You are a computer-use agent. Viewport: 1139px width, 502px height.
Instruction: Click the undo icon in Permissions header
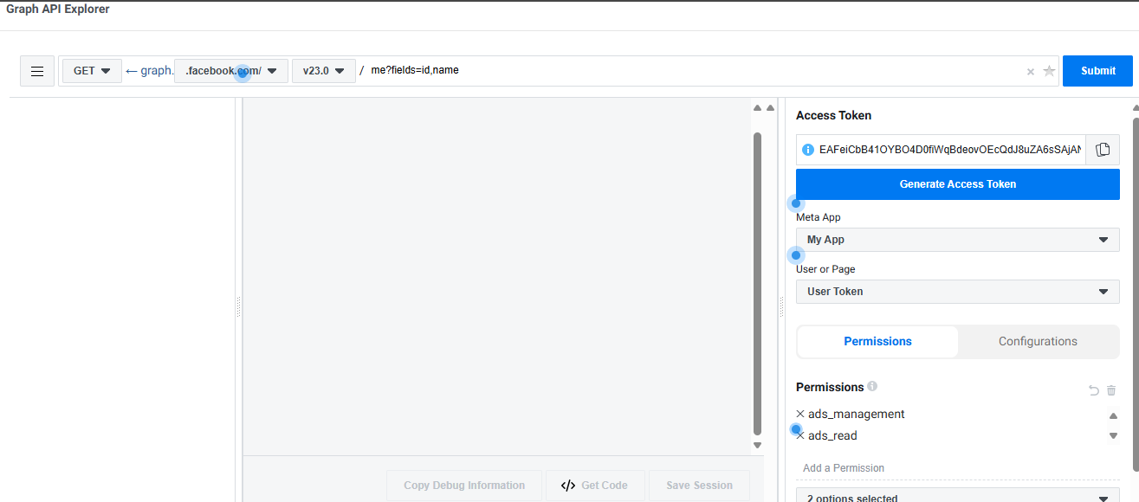pyautogui.click(x=1093, y=391)
